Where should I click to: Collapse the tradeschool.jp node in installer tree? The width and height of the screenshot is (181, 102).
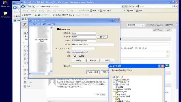pyautogui.click(x=36, y=39)
